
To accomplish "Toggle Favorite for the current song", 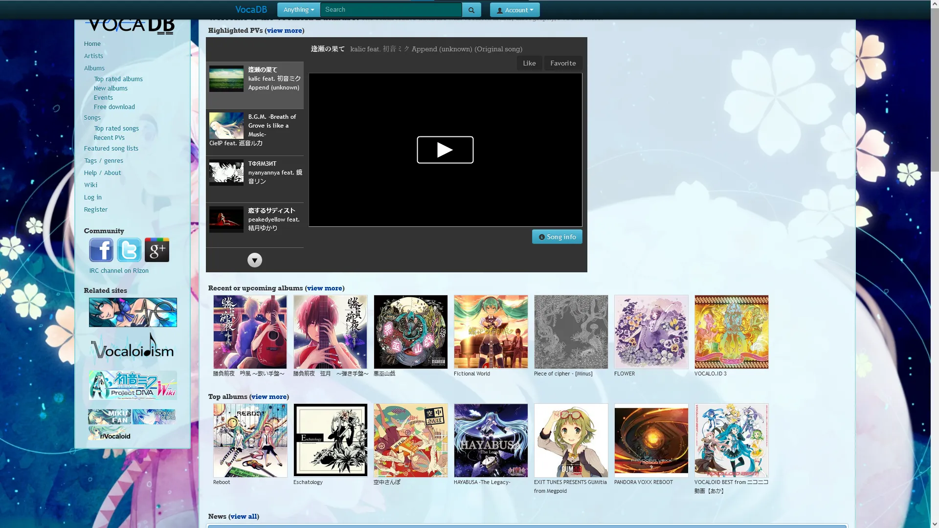I will pyautogui.click(x=563, y=63).
